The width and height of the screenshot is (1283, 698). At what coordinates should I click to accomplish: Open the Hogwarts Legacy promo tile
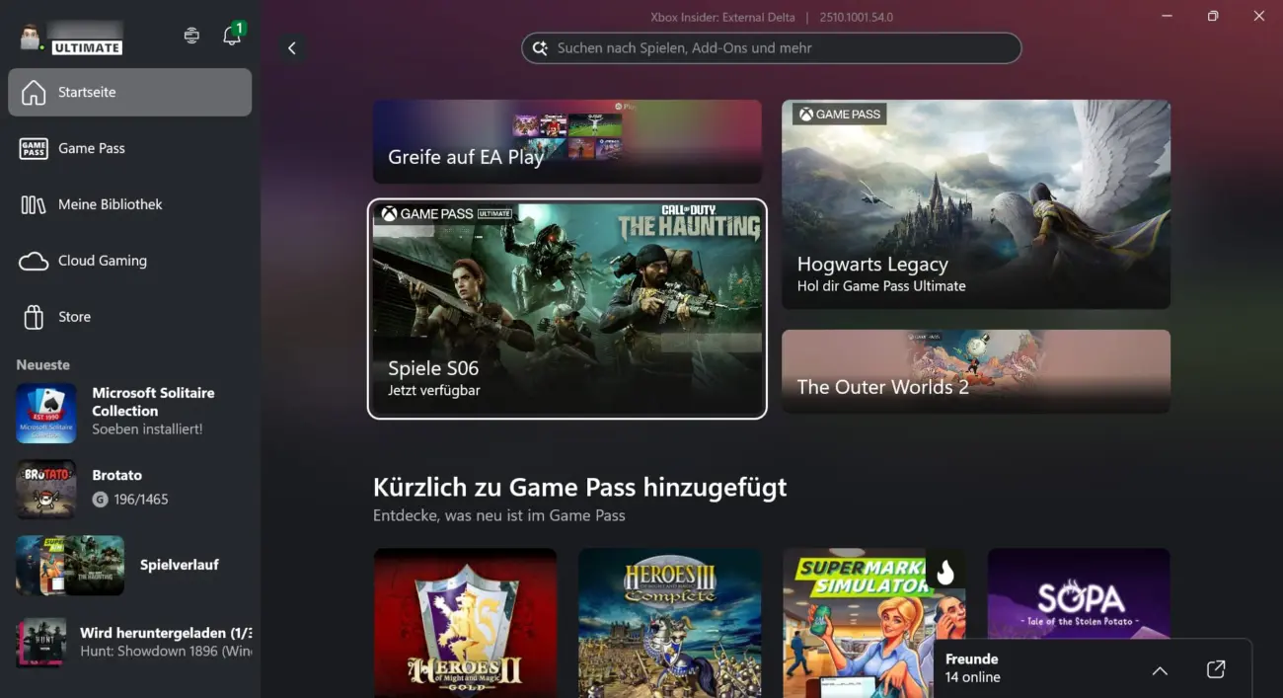click(975, 204)
